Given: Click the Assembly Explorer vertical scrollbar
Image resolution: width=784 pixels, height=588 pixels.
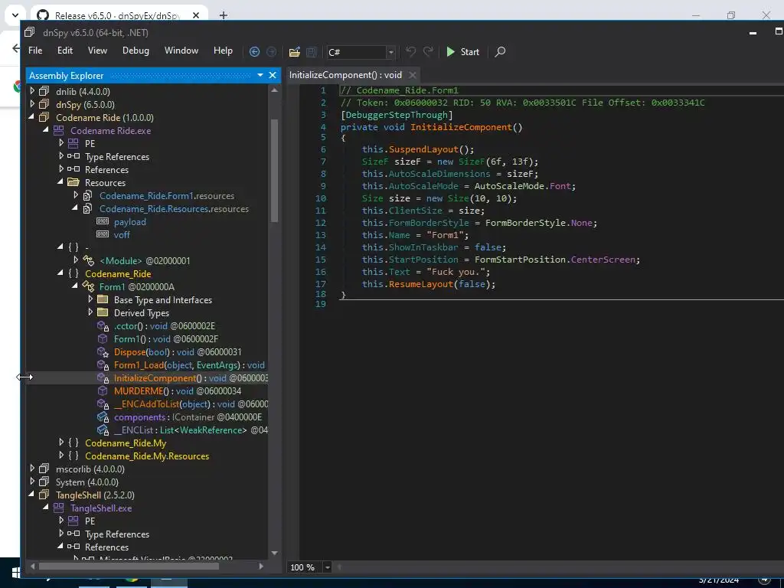Looking at the screenshot, I should (274, 171).
